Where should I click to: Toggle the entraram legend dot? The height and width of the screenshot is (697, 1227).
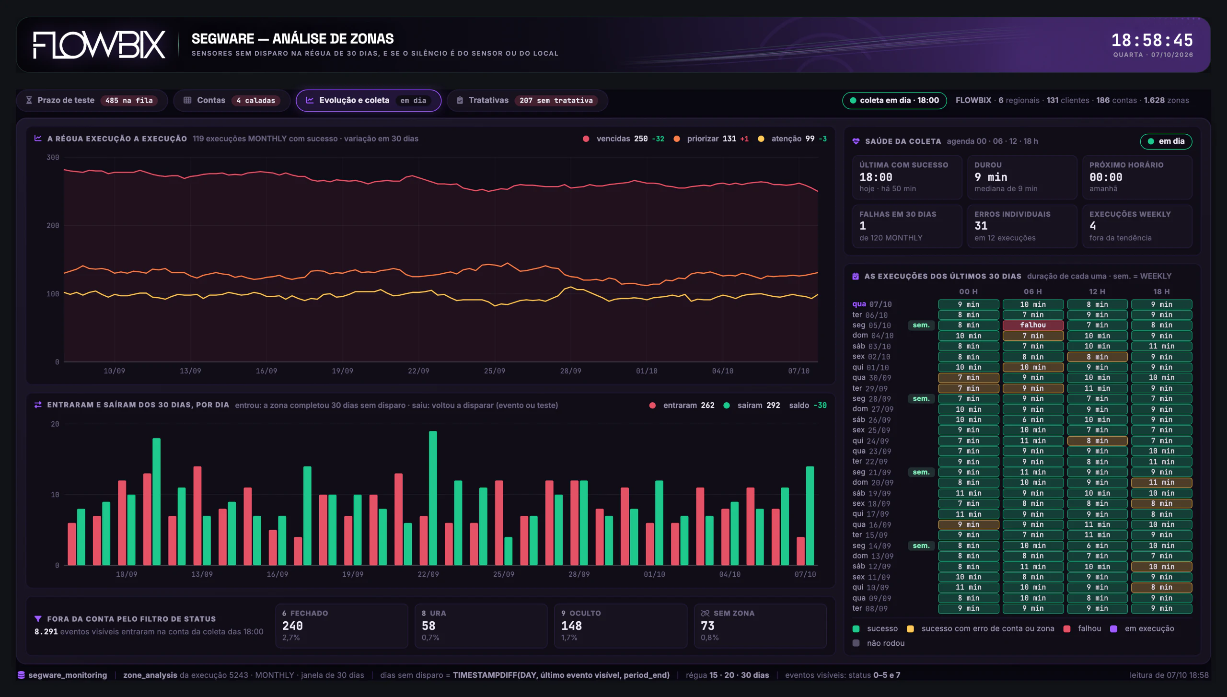(x=652, y=406)
